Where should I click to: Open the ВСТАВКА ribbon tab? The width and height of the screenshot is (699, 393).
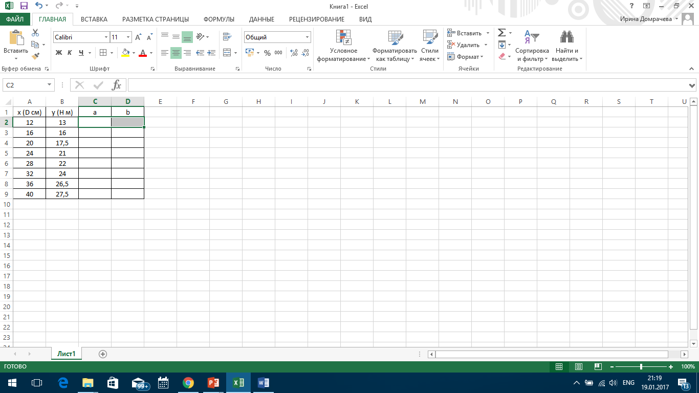point(94,19)
